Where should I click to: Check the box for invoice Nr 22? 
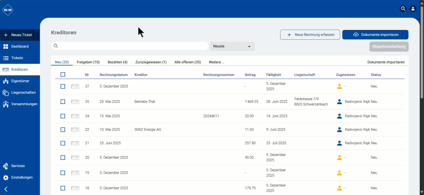click(63, 129)
